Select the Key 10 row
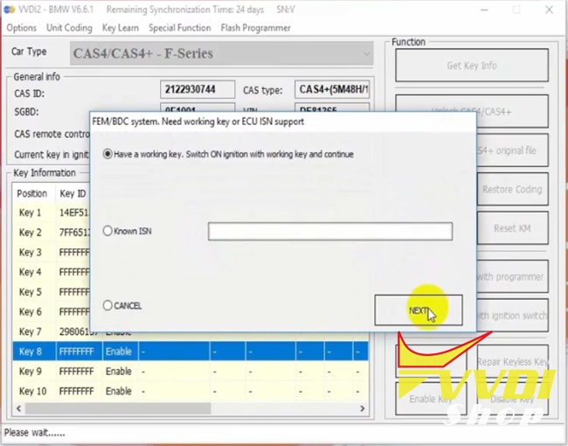The image size is (568, 446). tap(190, 391)
